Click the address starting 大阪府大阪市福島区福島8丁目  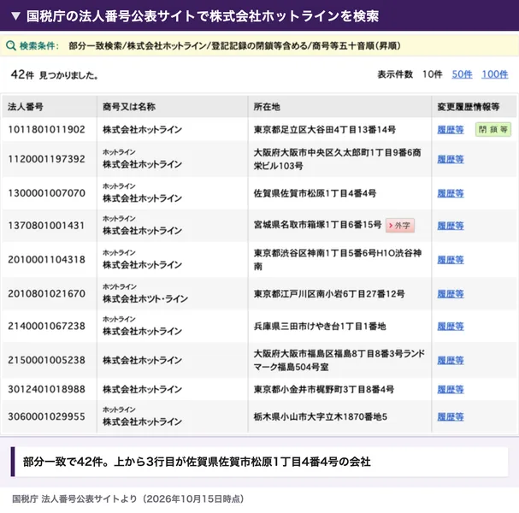pyautogui.click(x=339, y=360)
